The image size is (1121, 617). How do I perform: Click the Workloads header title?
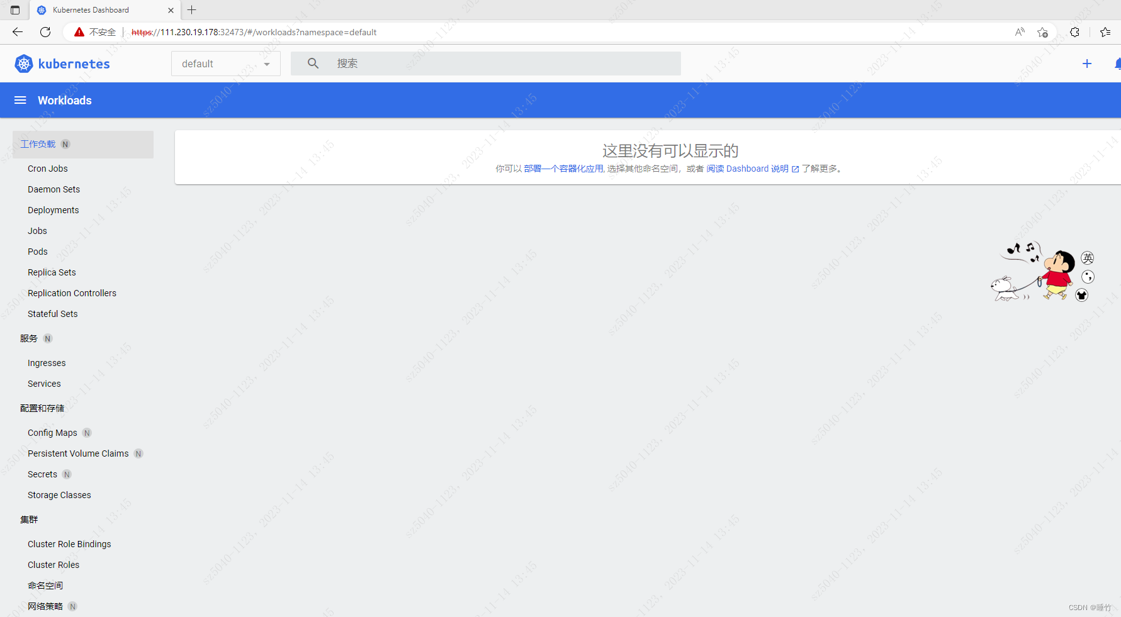coord(65,100)
